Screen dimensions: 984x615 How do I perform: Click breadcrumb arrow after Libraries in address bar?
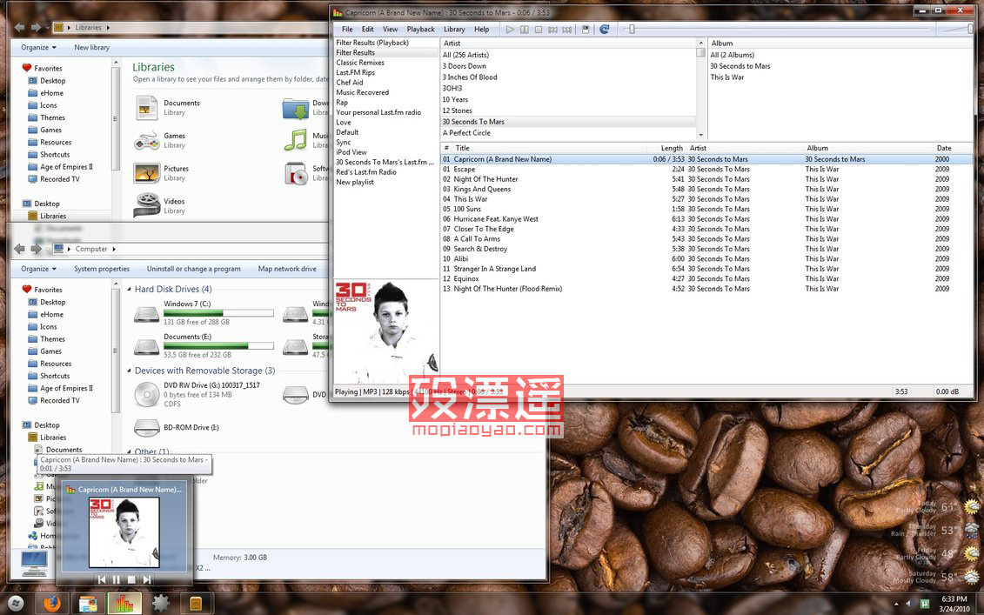click(108, 28)
